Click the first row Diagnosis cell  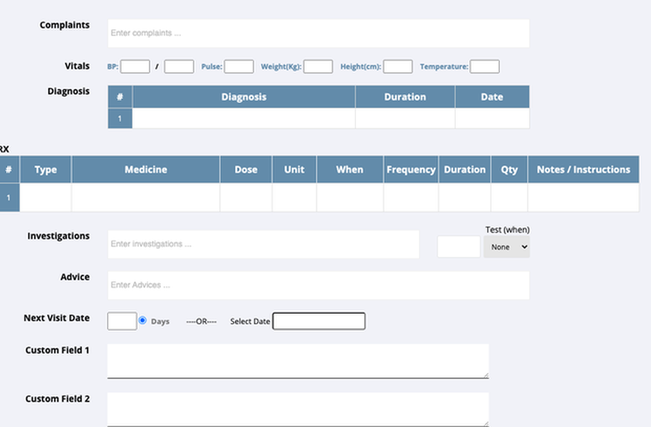244,119
